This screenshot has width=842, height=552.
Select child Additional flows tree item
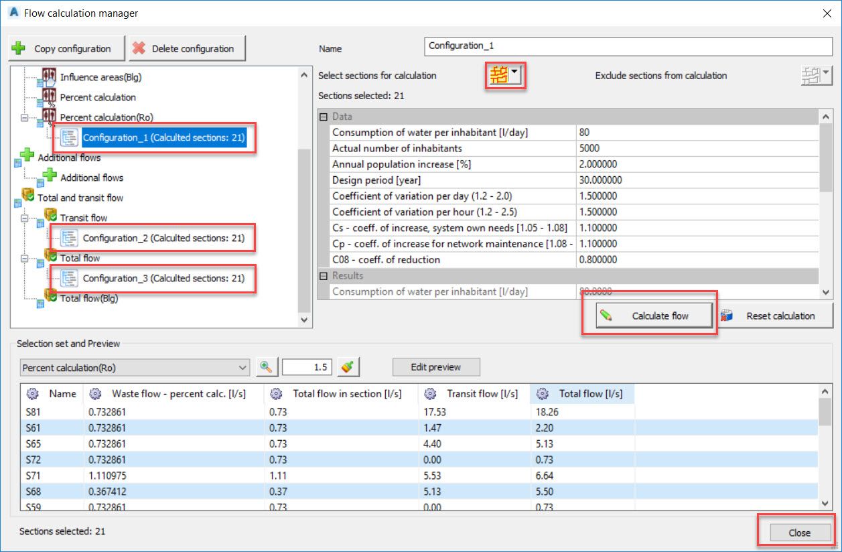tap(92, 178)
